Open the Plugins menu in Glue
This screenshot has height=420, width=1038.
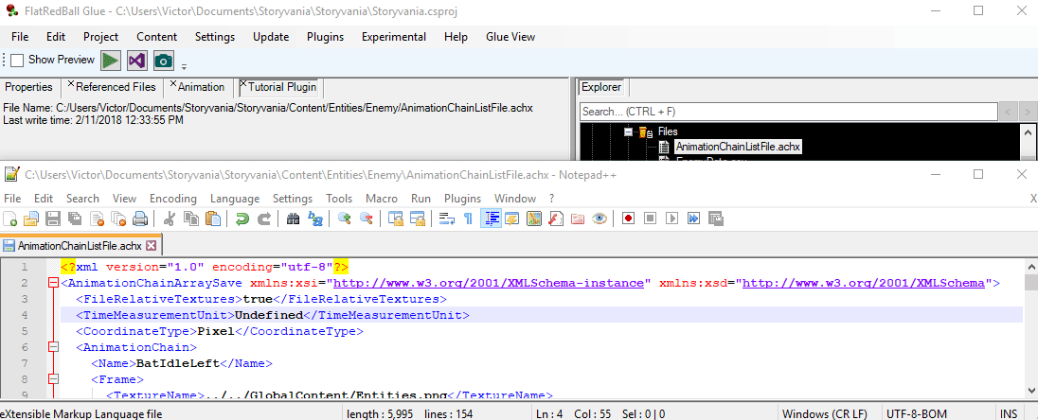click(325, 37)
